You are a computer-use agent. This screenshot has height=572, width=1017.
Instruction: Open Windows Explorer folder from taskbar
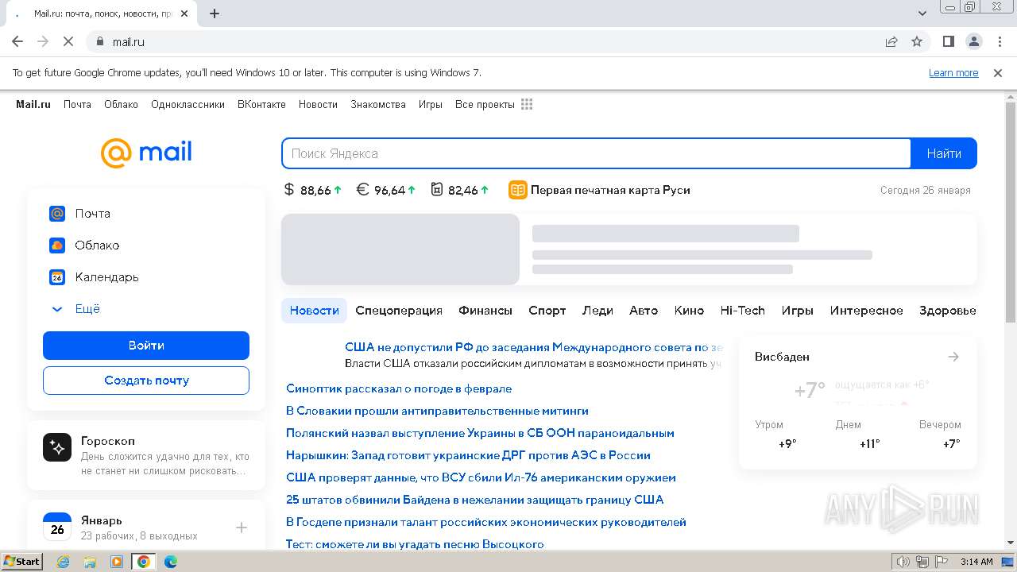[x=90, y=562]
